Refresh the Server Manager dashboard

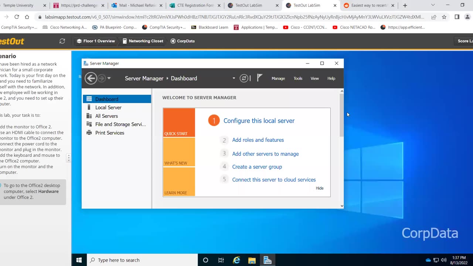244,78
